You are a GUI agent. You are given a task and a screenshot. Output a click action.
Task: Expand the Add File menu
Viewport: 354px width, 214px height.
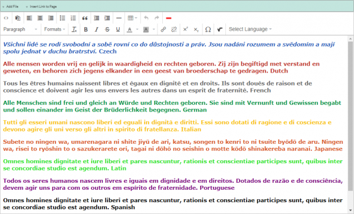tap(11, 6)
